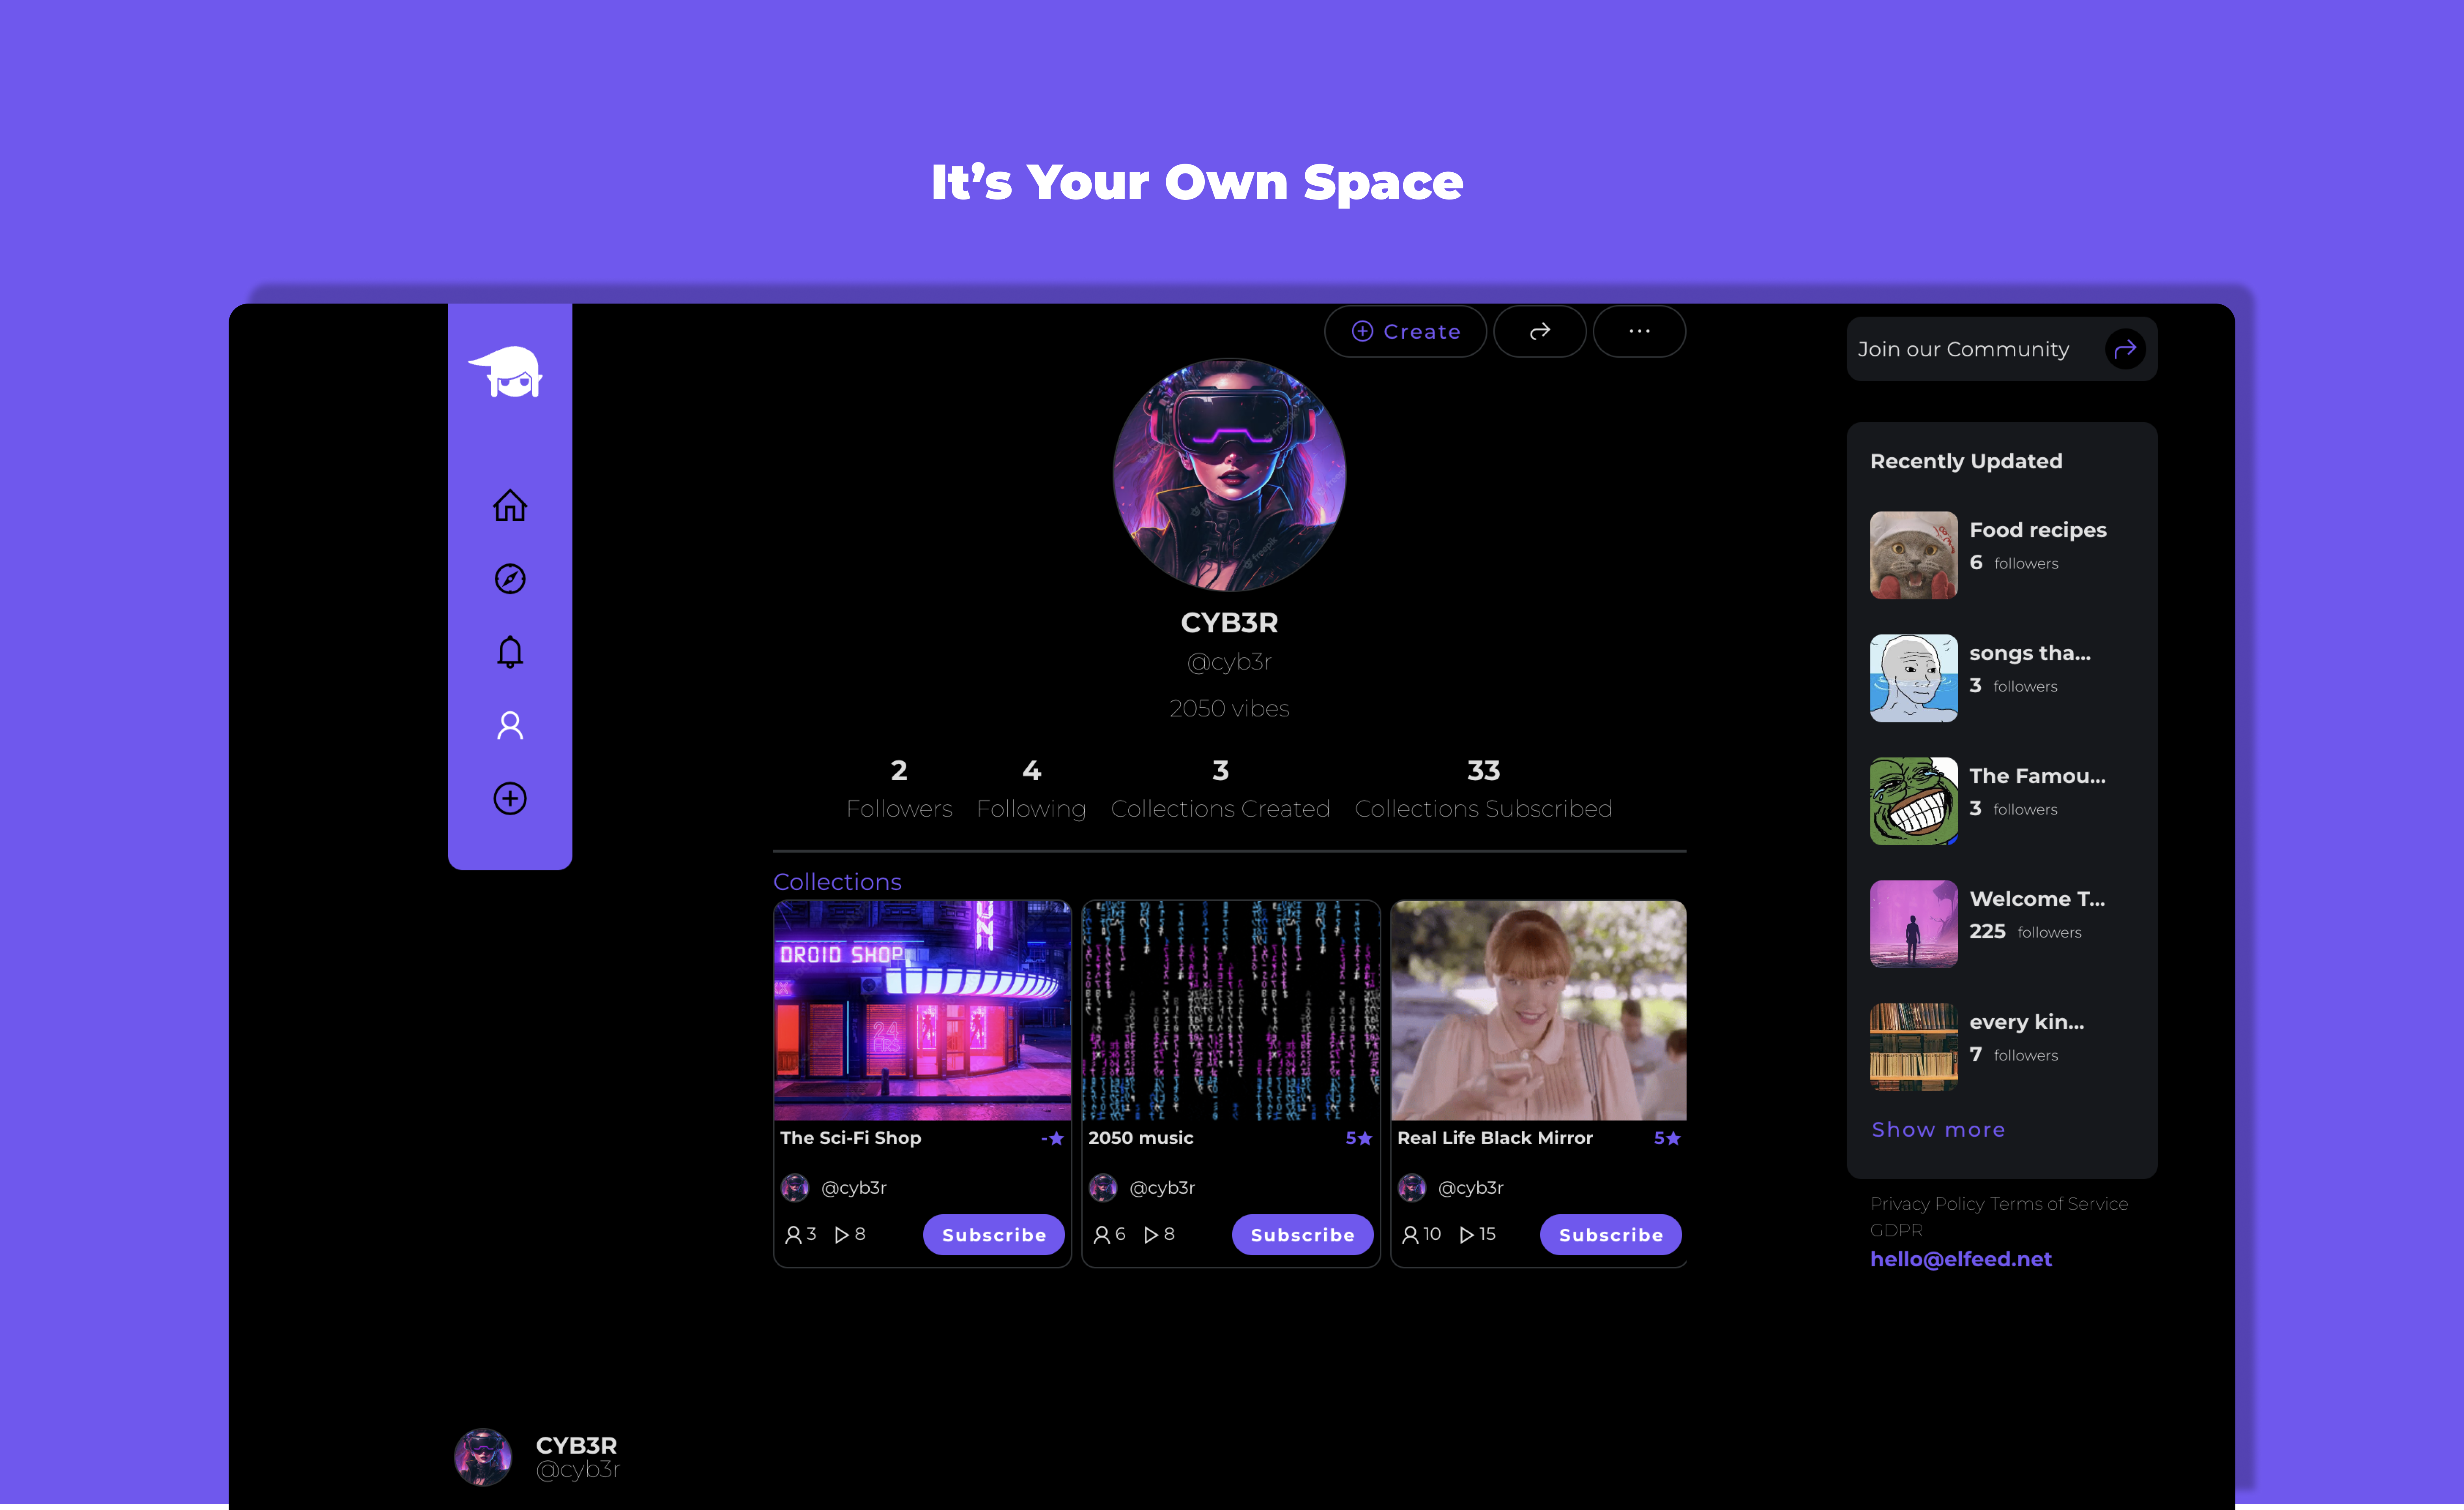Select the Explore/Compass navigation icon
Image resolution: width=2464 pixels, height=1510 pixels.
click(509, 579)
